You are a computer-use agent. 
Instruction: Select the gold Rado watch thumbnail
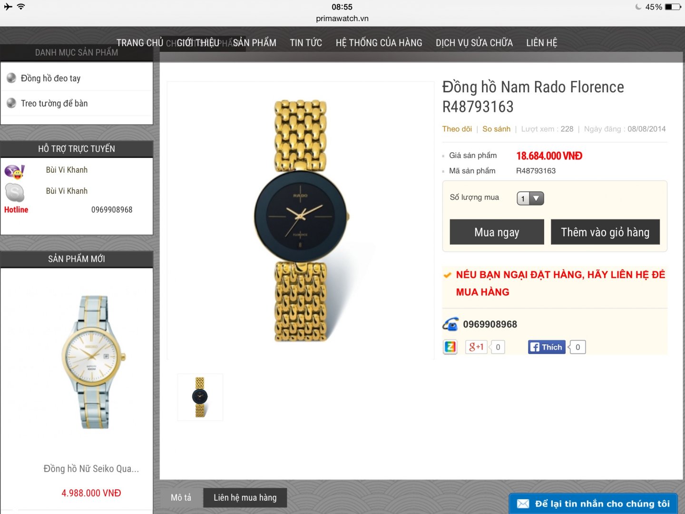[200, 397]
